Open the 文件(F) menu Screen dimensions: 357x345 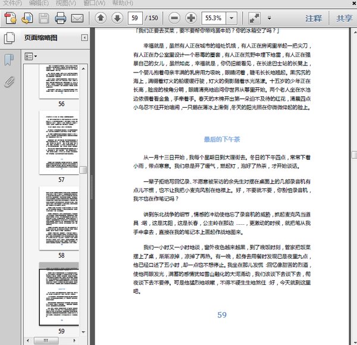coord(12,3)
